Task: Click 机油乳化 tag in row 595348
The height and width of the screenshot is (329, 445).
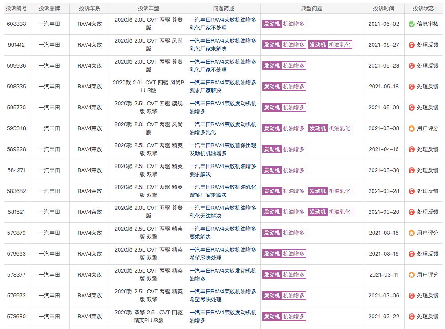Action: (x=339, y=128)
